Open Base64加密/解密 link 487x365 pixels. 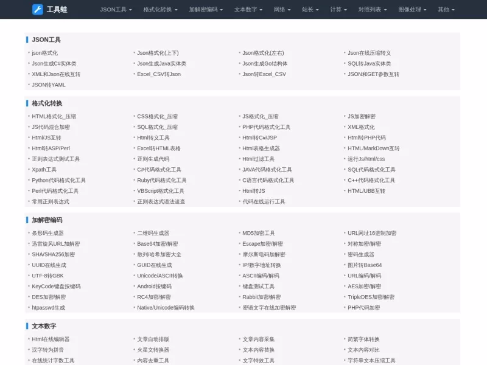click(158, 244)
